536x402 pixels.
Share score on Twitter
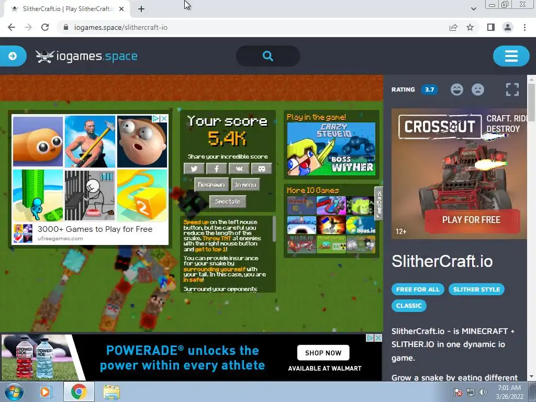tap(194, 169)
